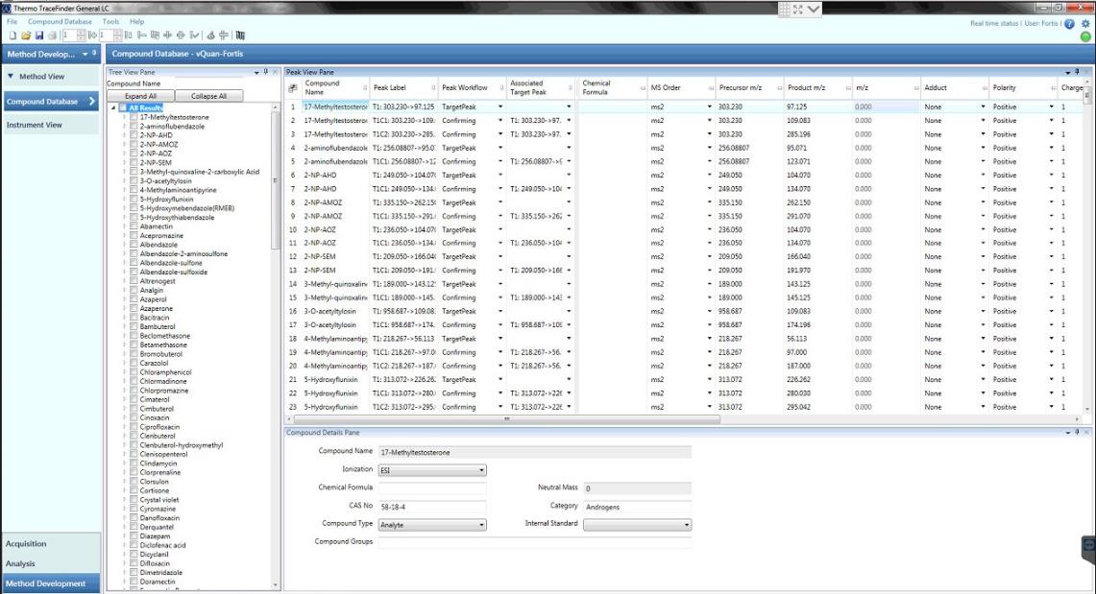The image size is (1096, 594).
Task: Collapse the All Results tree node
Action: click(113, 108)
